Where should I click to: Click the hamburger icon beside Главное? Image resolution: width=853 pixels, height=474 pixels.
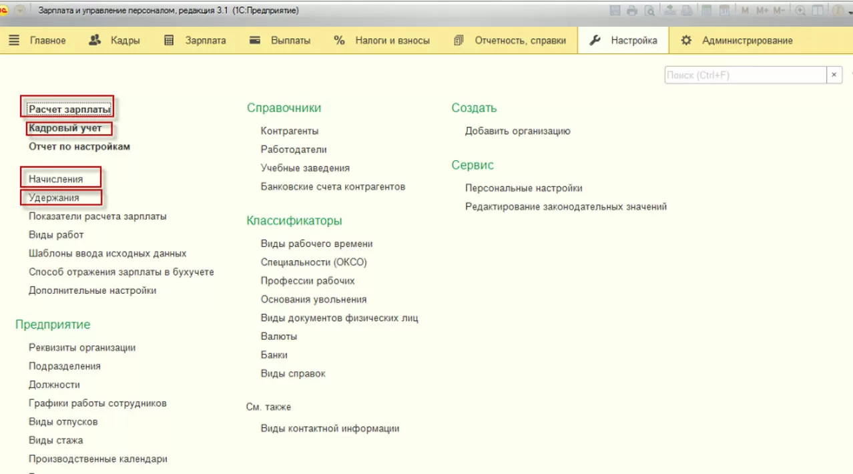14,40
